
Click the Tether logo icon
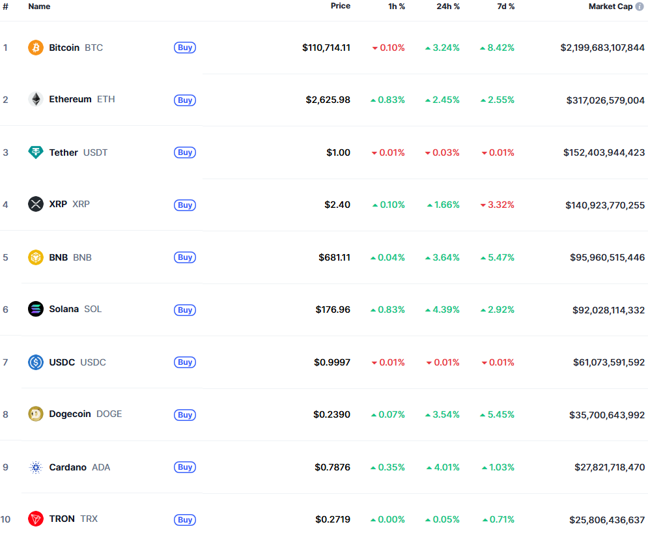click(36, 152)
